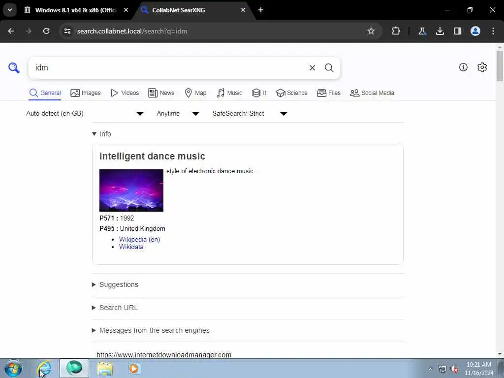Clear the search query with the X icon
The width and height of the screenshot is (504, 378).
click(312, 68)
